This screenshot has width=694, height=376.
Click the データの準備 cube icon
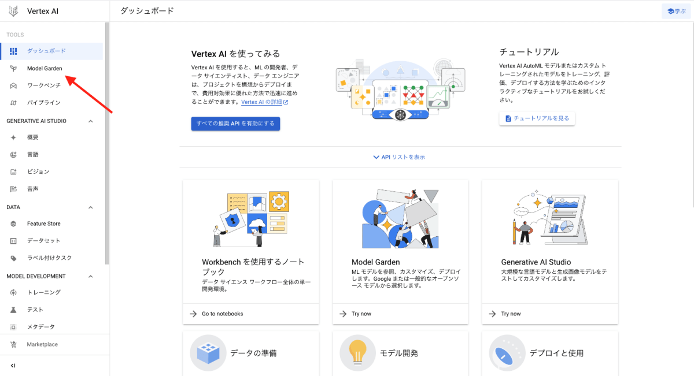(208, 353)
